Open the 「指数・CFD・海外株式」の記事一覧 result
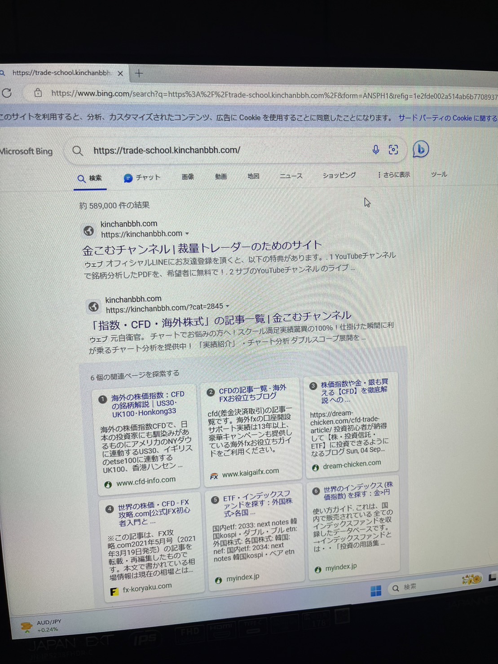The height and width of the screenshot is (664, 498). [221, 319]
